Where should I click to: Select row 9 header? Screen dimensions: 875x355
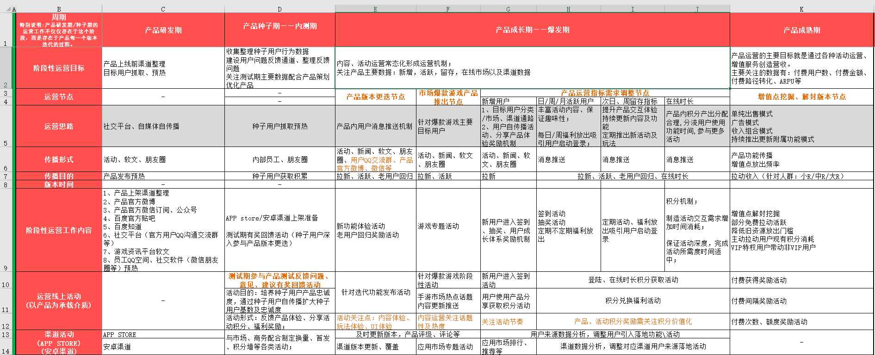[x=6, y=230]
